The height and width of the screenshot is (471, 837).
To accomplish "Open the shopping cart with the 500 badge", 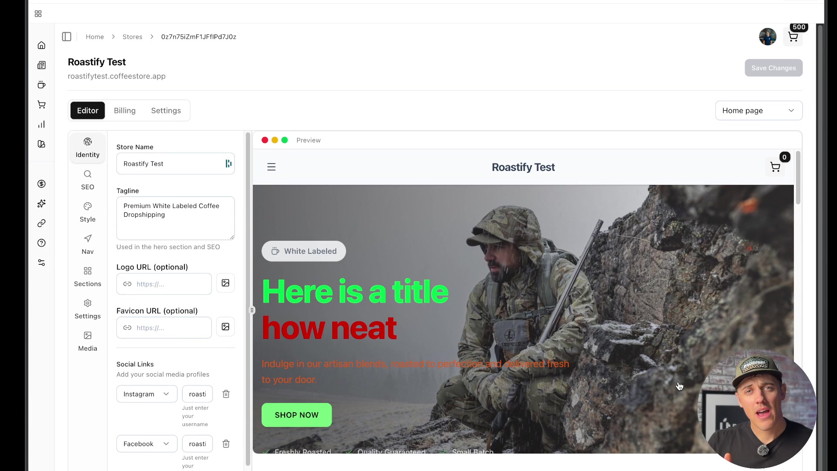I will coord(793,37).
